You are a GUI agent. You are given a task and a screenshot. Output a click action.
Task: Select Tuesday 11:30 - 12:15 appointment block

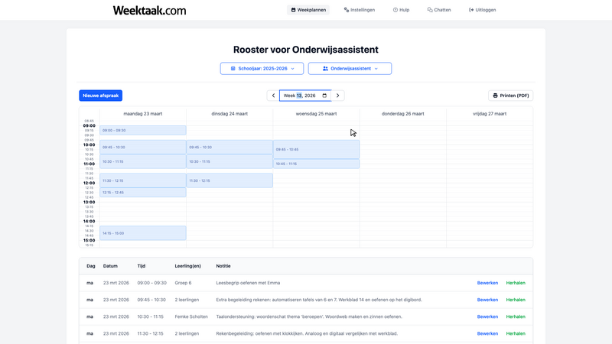click(x=229, y=180)
